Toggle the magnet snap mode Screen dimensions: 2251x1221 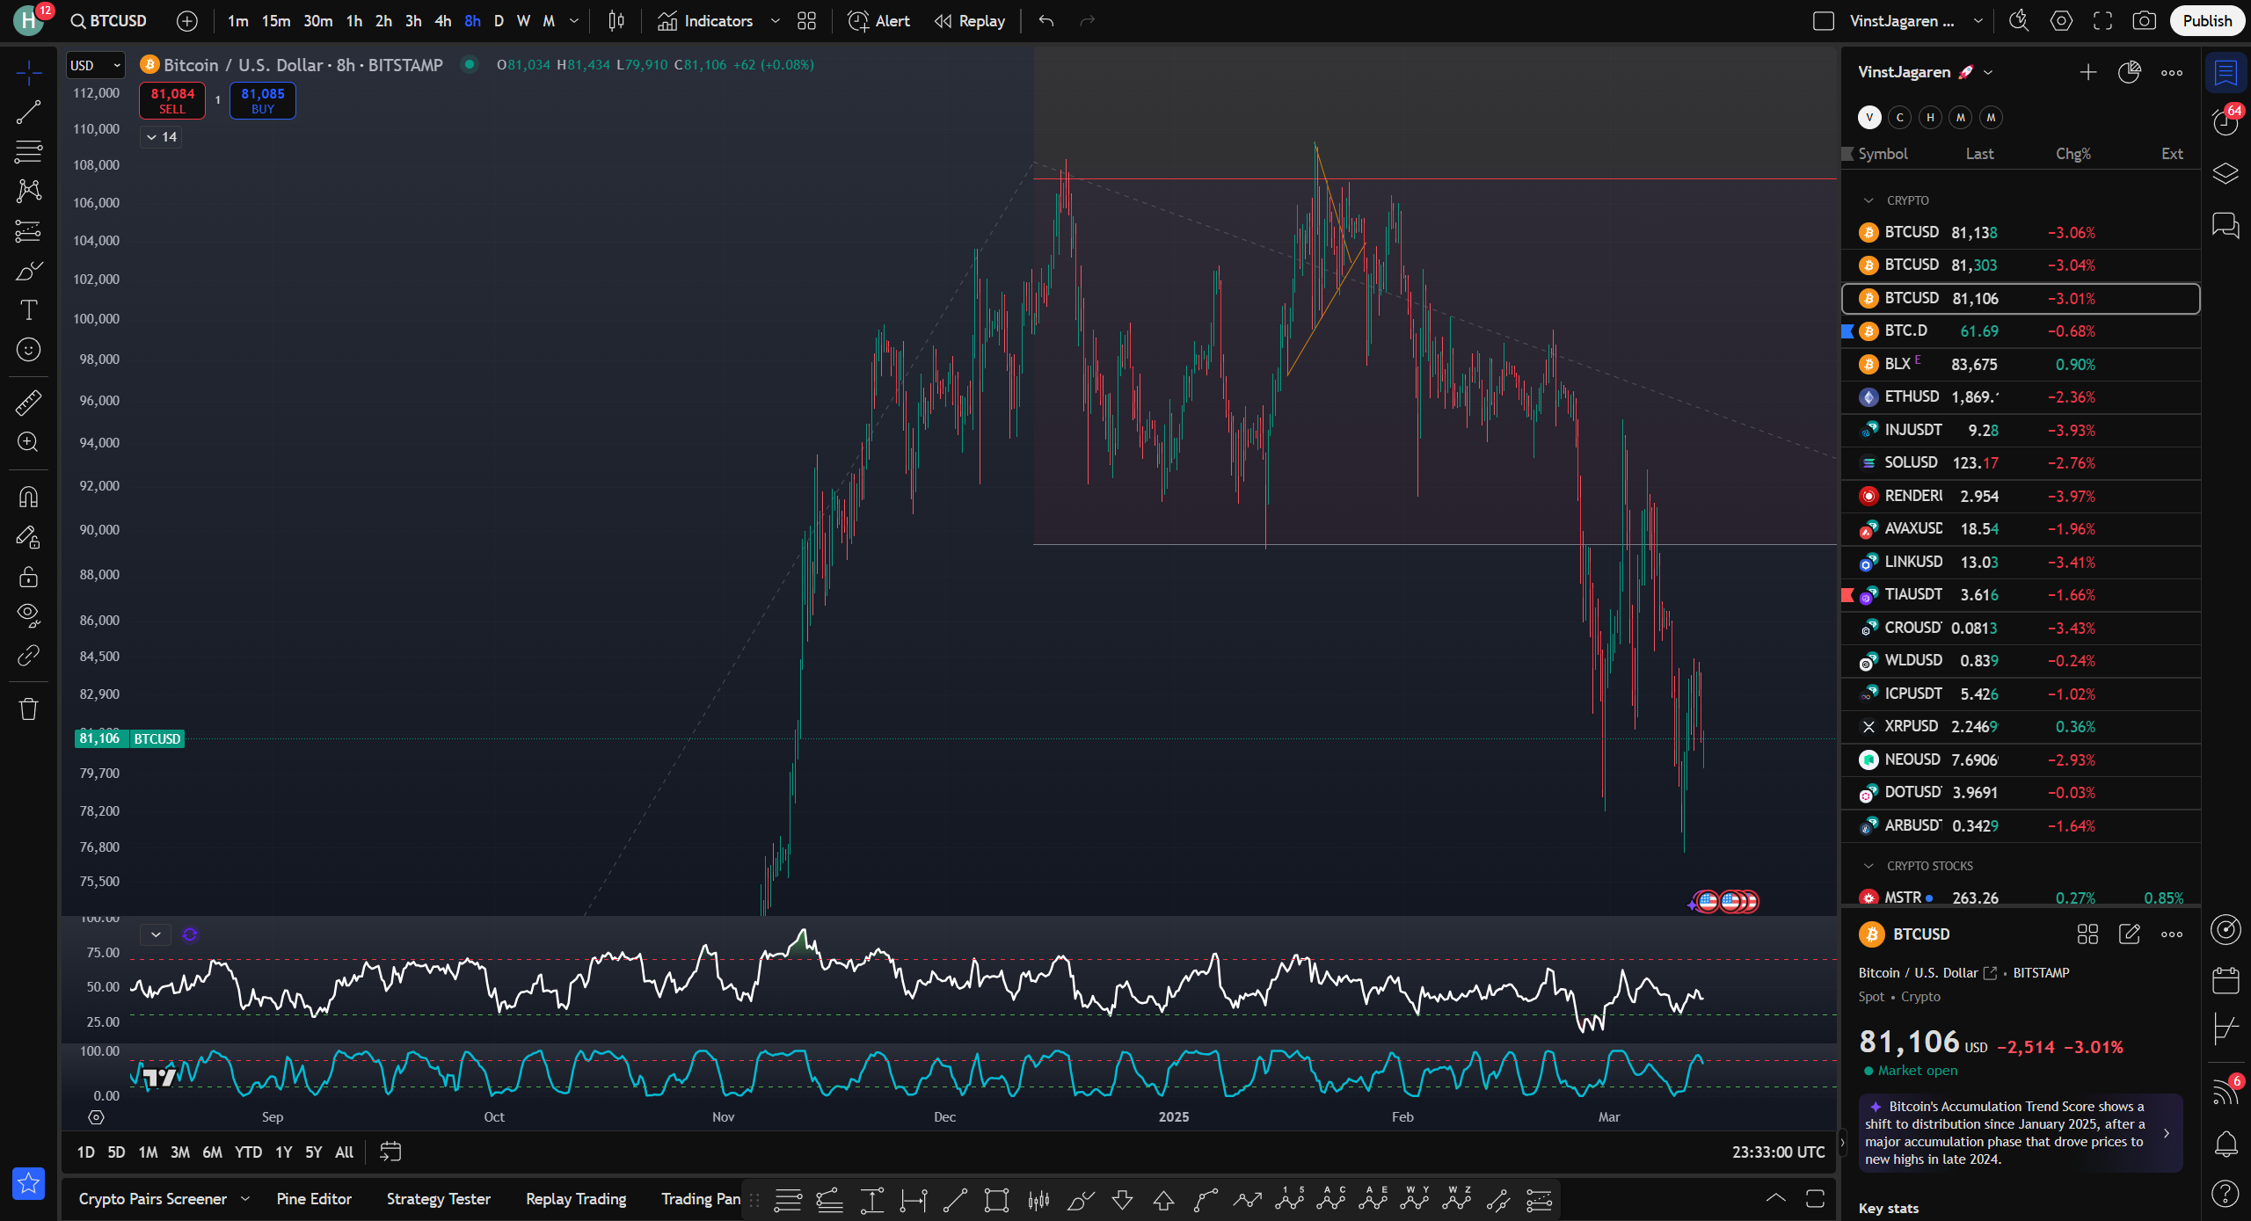[x=28, y=498]
